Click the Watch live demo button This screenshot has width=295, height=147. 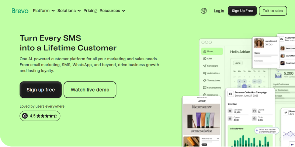coord(90,90)
